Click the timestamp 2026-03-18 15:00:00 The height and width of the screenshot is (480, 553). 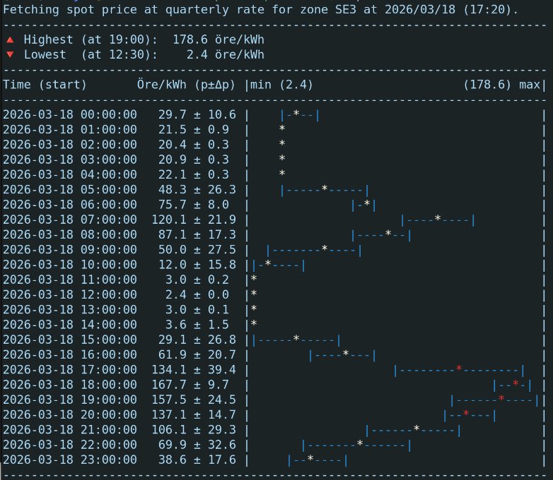pos(70,340)
